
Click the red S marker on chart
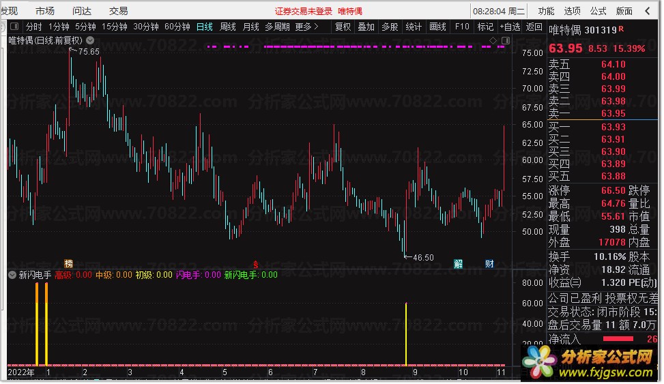point(256,265)
